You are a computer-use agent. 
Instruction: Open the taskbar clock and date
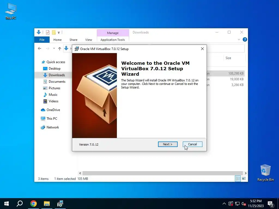coord(256,204)
